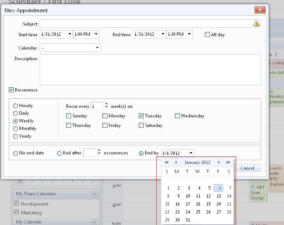Pick January 1 in the calendar popup
Screen dimensions: 284x225
[x=168, y=188]
